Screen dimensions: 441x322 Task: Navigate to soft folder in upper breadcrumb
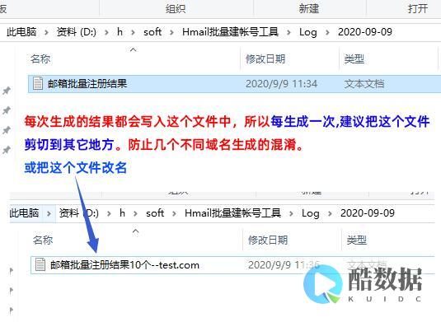(x=152, y=32)
